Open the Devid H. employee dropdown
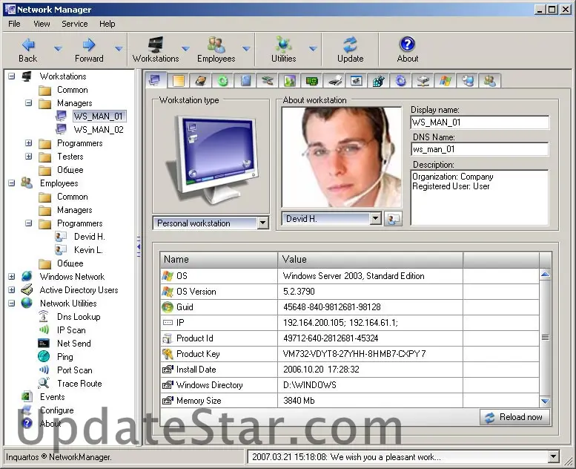Image resolution: width=576 pixels, height=469 pixels. pos(375,219)
